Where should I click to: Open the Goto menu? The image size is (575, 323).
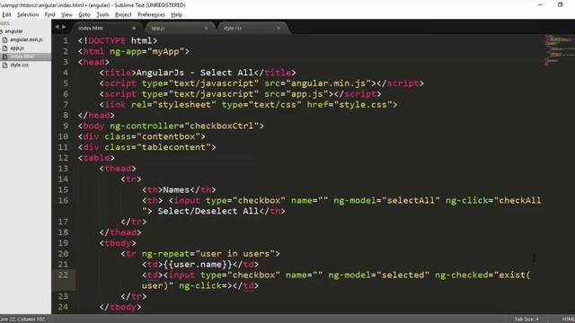[x=84, y=14]
